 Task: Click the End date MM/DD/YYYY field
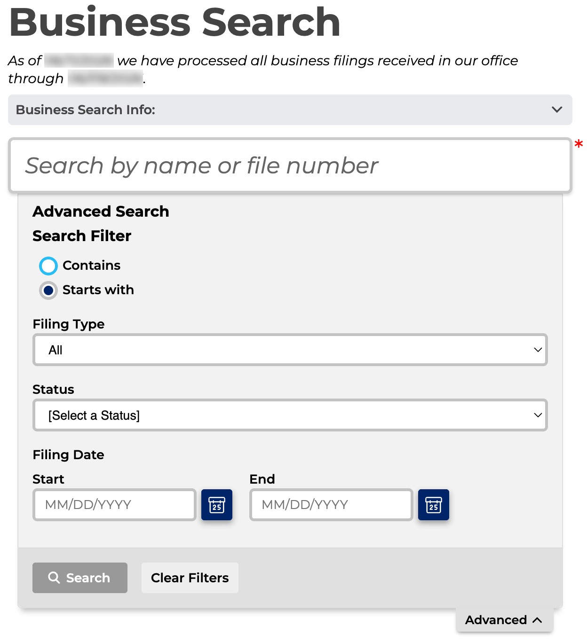[331, 505]
